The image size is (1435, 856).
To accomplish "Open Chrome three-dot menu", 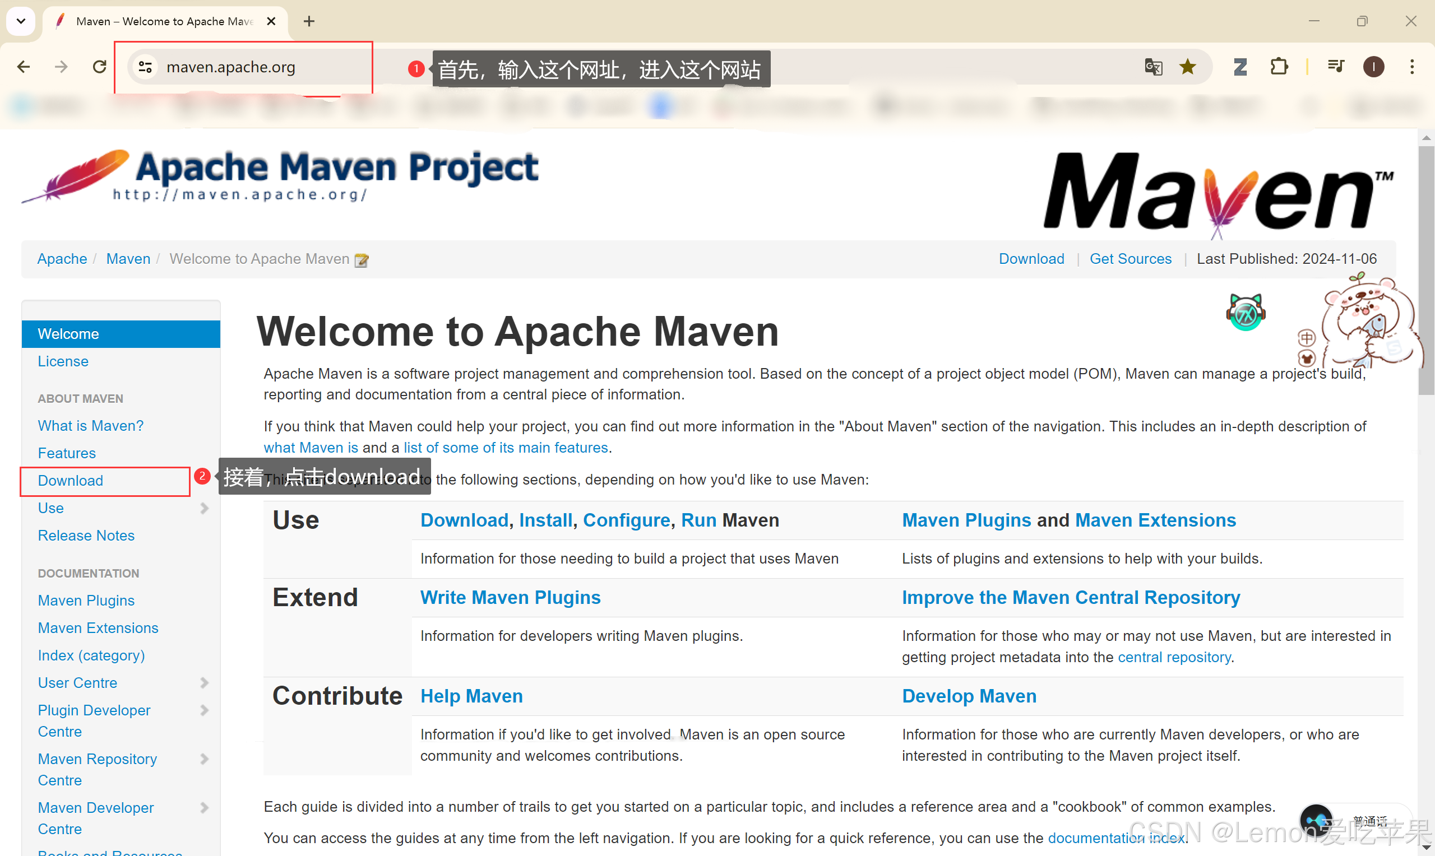I will 1412,67.
